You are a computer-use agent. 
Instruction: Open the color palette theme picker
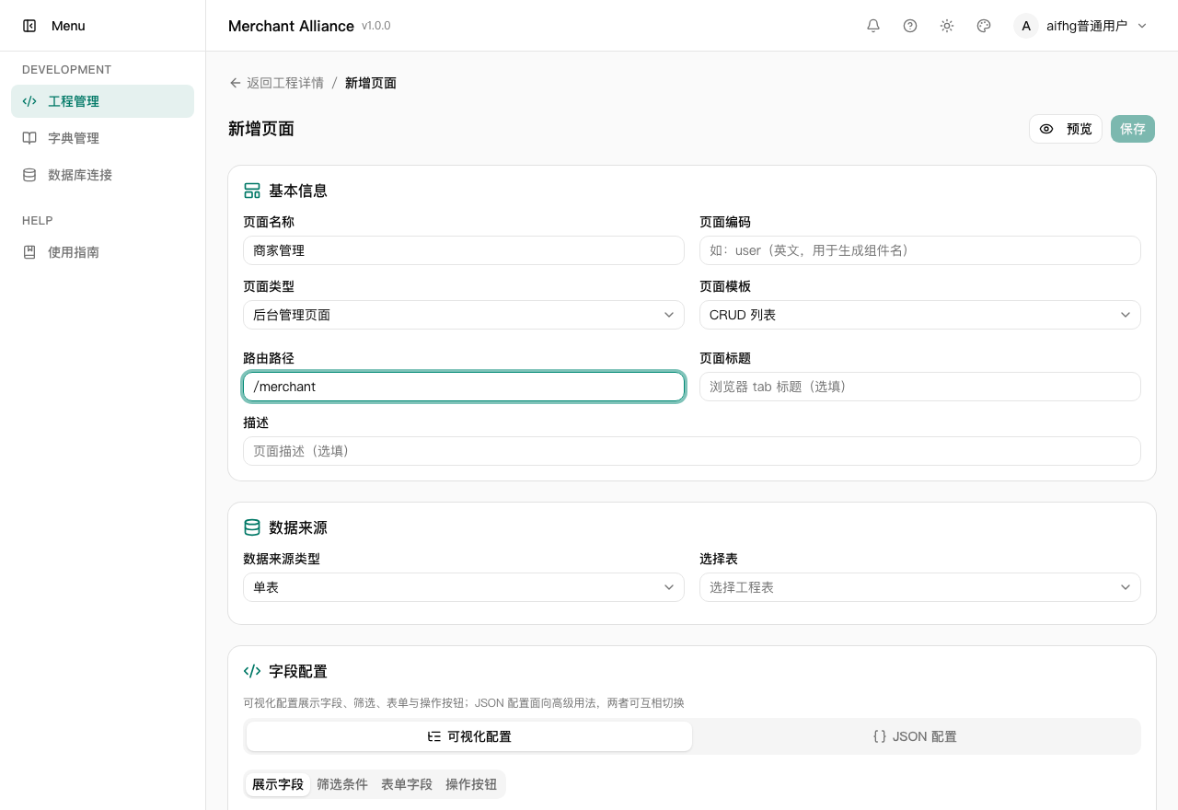(984, 26)
